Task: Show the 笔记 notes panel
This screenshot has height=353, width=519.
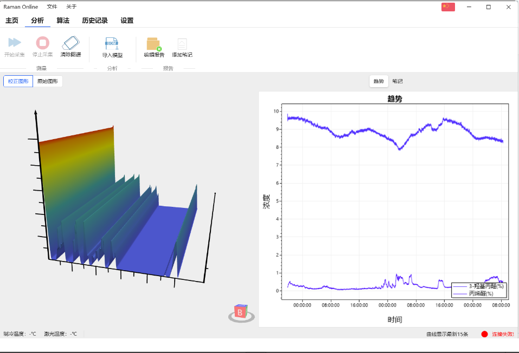Action: click(x=398, y=81)
